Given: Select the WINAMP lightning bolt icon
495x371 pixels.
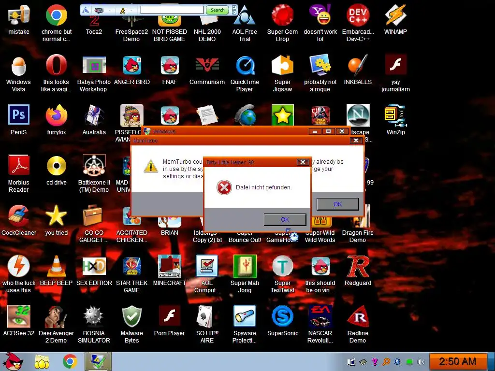Looking at the screenshot, I should click(x=395, y=19).
